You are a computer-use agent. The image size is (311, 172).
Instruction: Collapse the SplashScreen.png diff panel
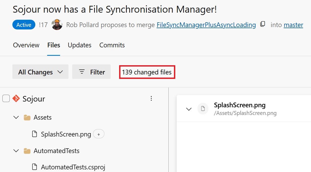pyautogui.click(x=189, y=109)
